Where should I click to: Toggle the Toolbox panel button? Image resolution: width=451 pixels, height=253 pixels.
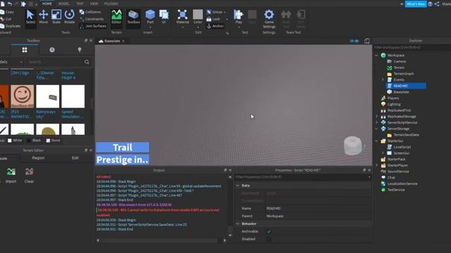click(133, 17)
